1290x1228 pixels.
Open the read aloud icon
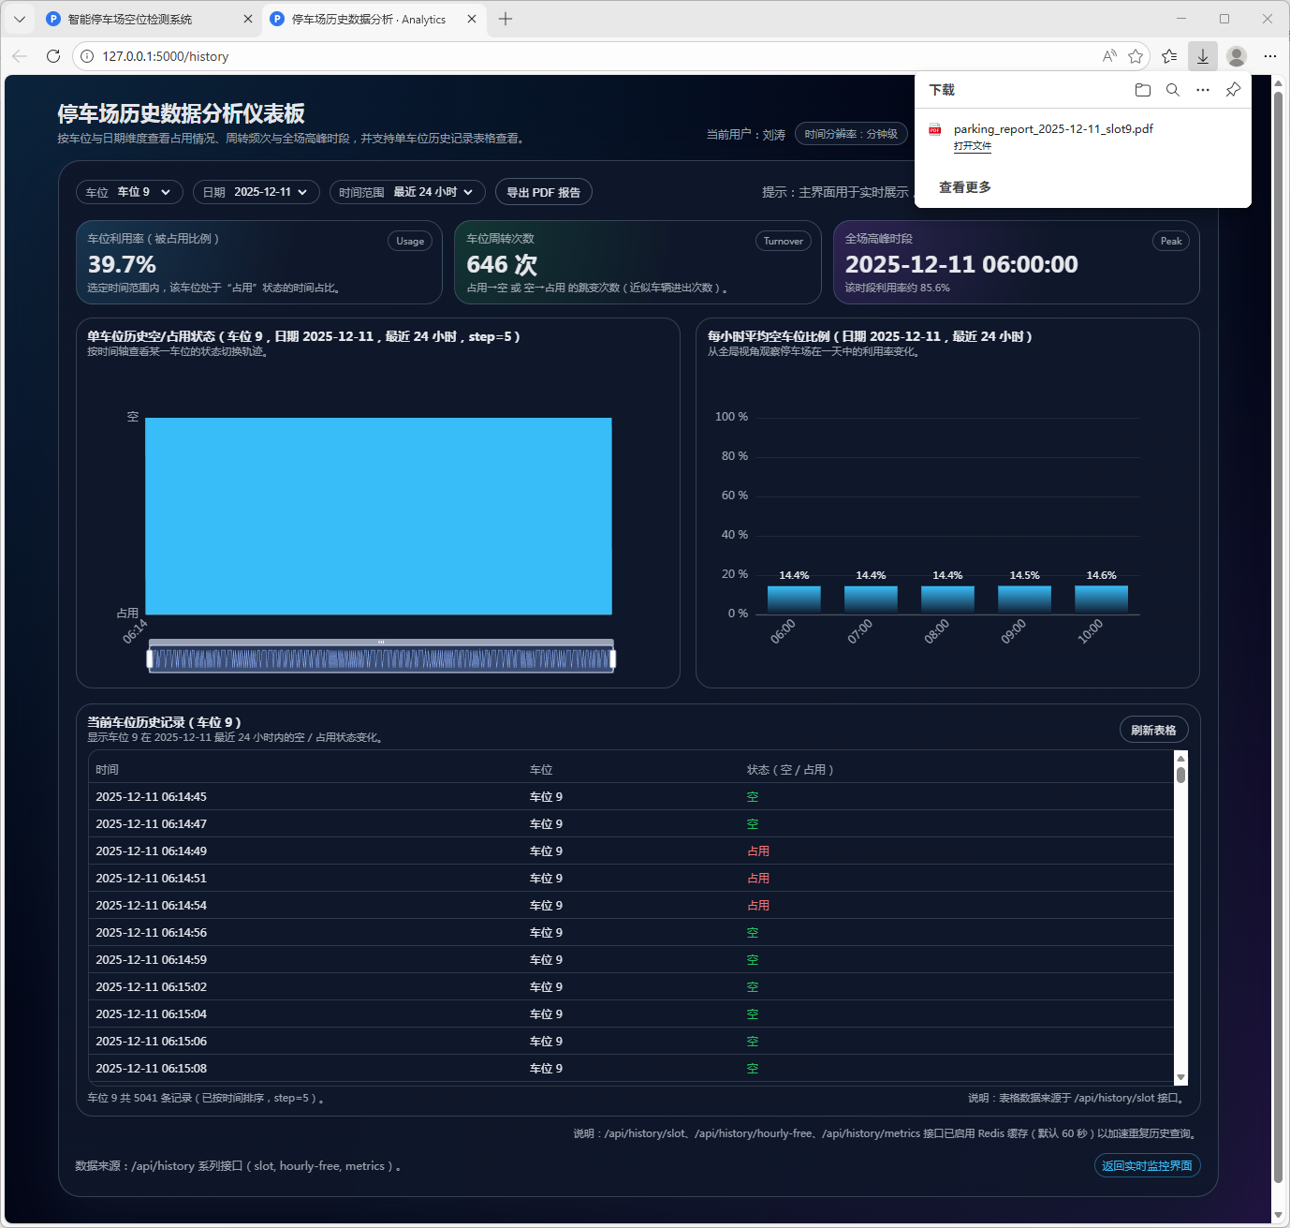tap(1109, 56)
